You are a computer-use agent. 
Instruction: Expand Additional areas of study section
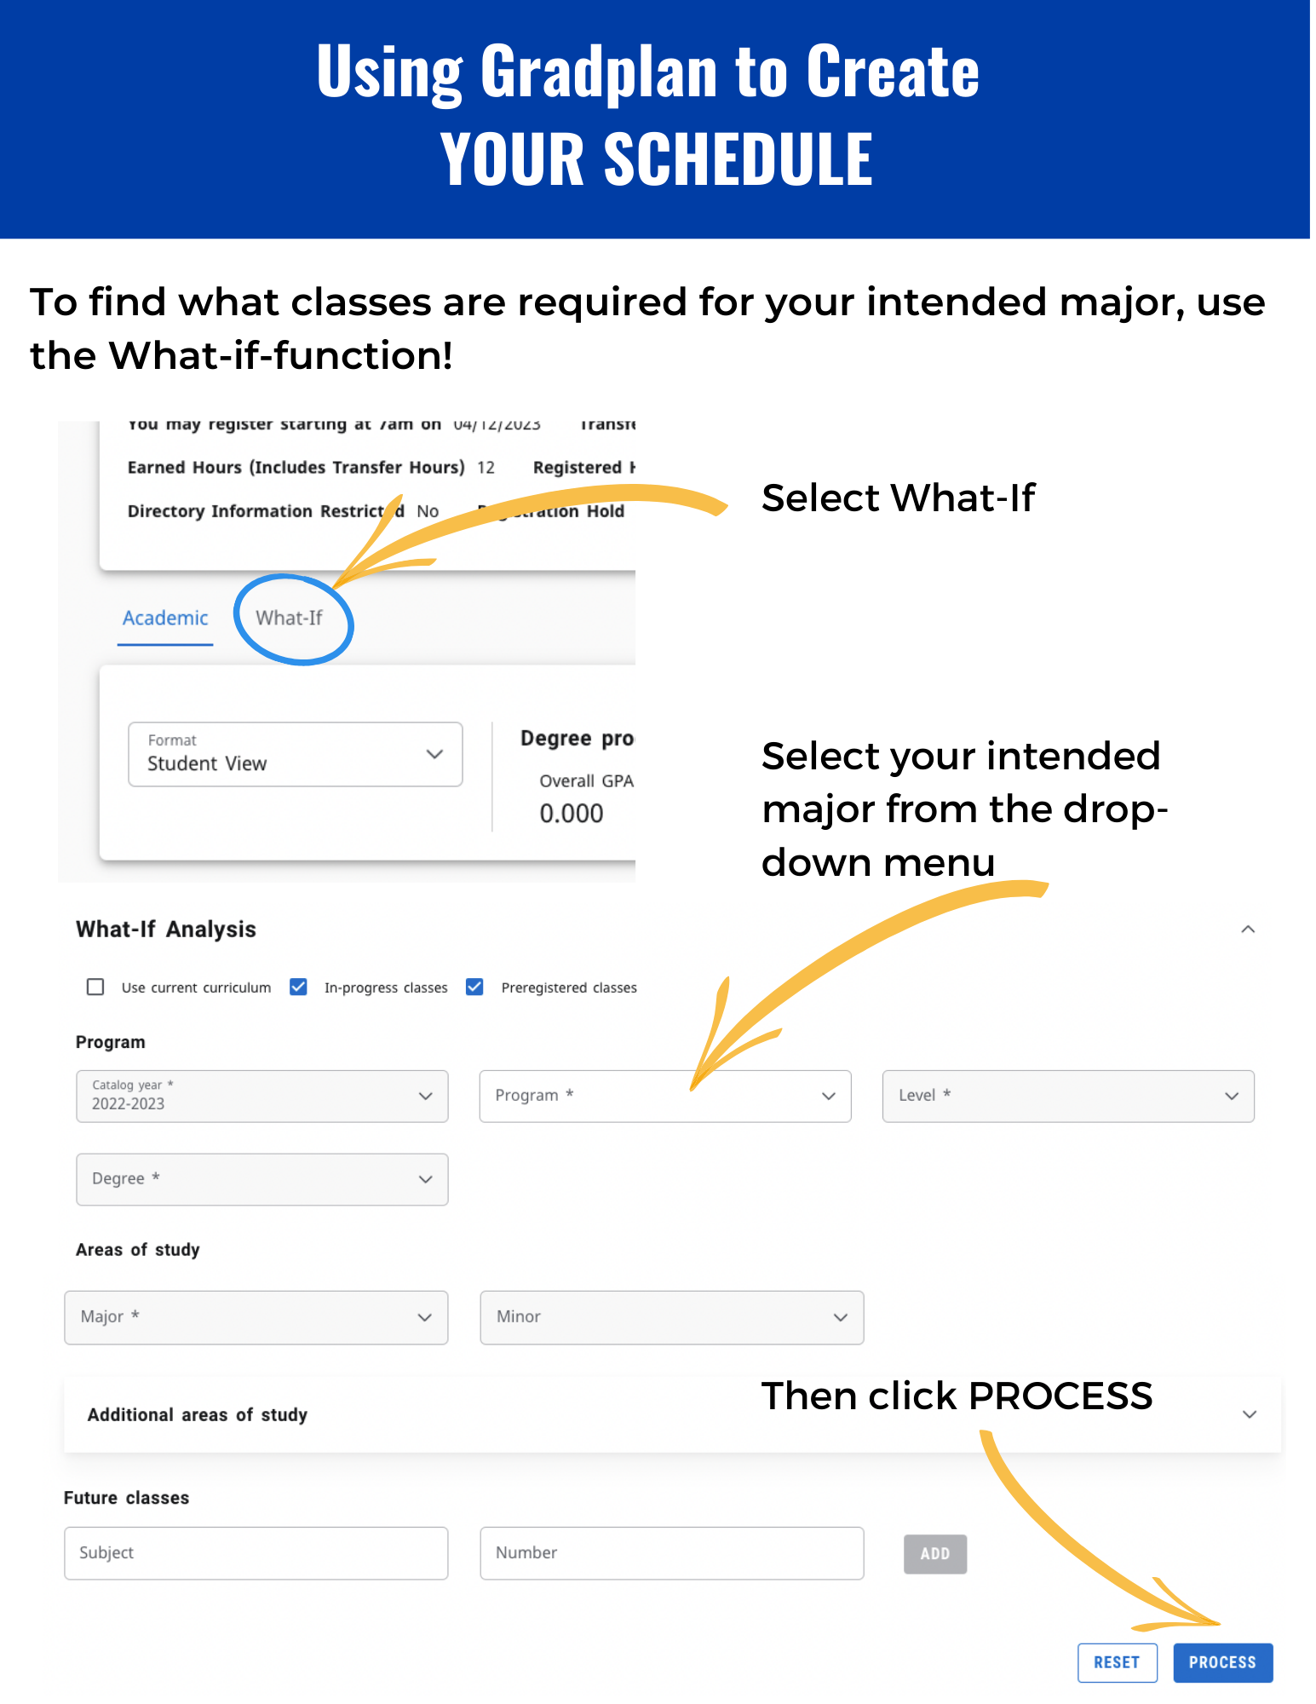coord(1249,1414)
